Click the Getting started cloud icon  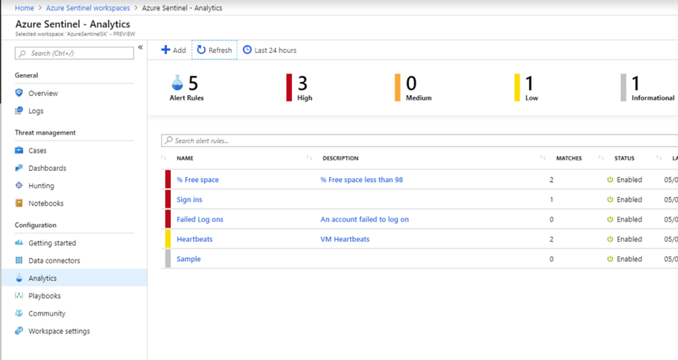pos(19,243)
